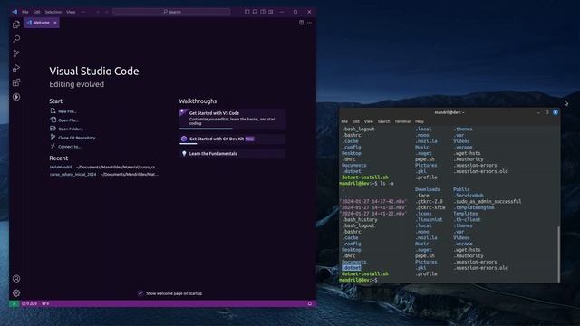Click the lightning bolt activity bar icon

pos(16,97)
